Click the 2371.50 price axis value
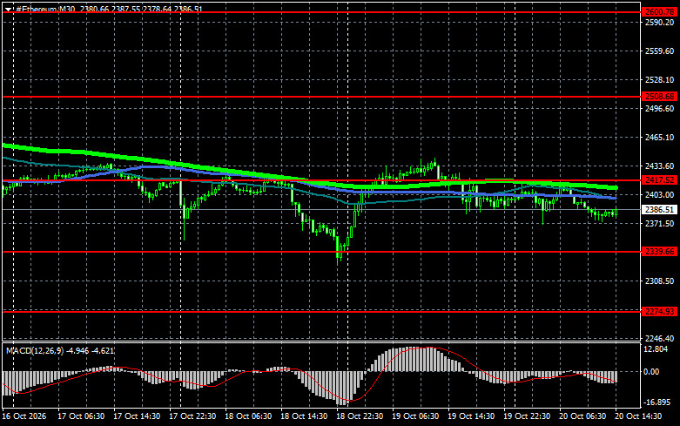Screen dimensions: 680x426 point(659,223)
